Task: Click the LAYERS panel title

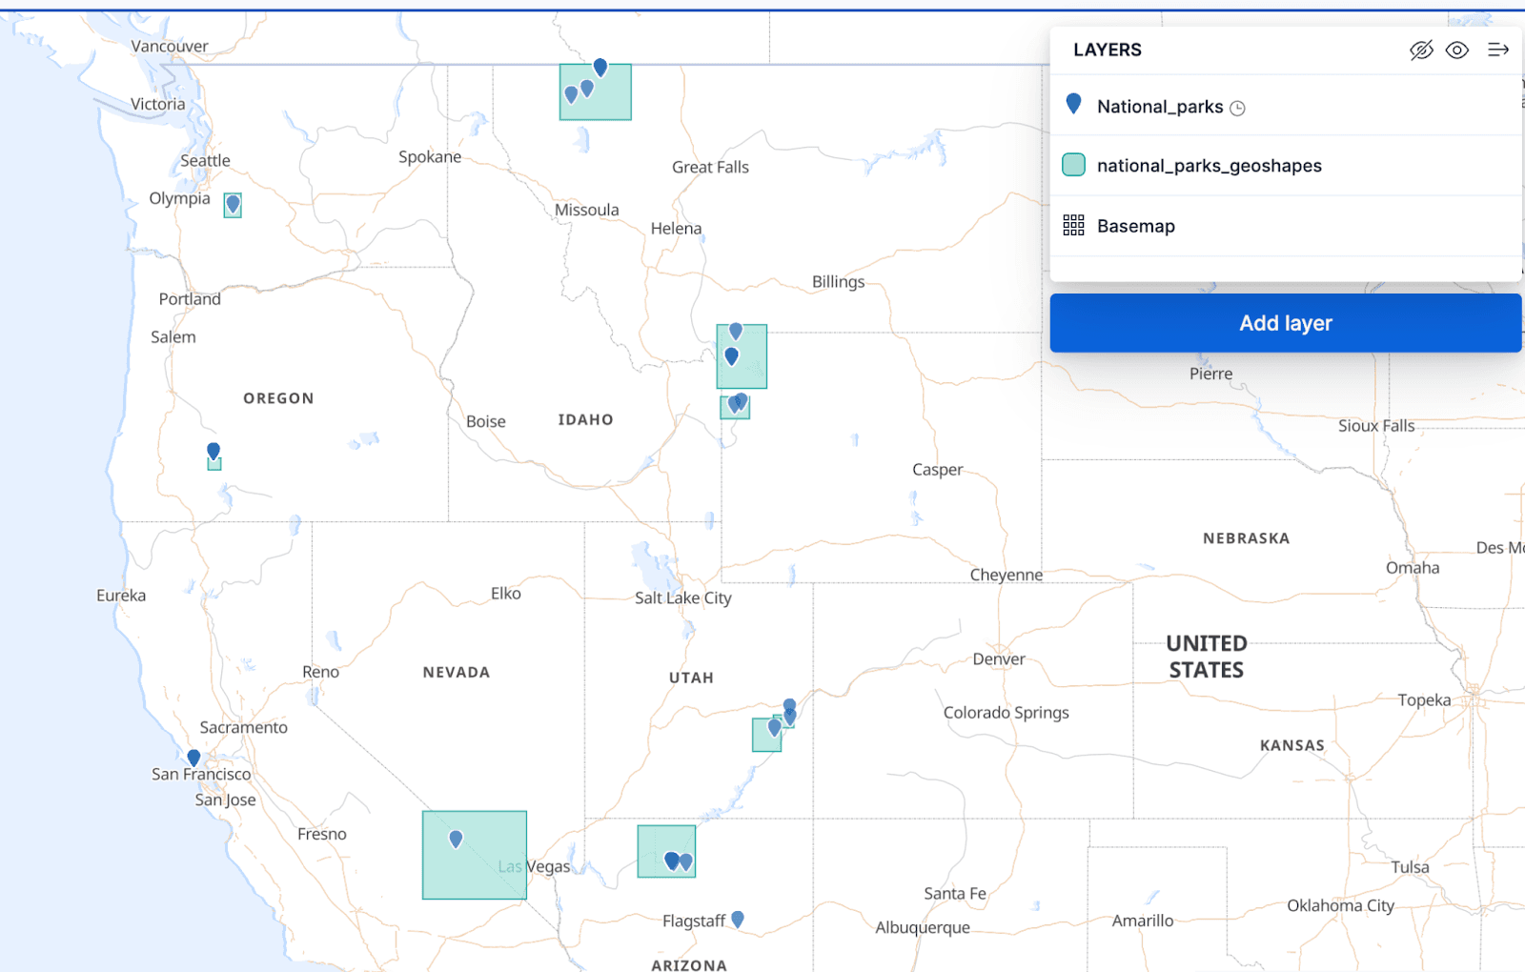Action: (1107, 51)
